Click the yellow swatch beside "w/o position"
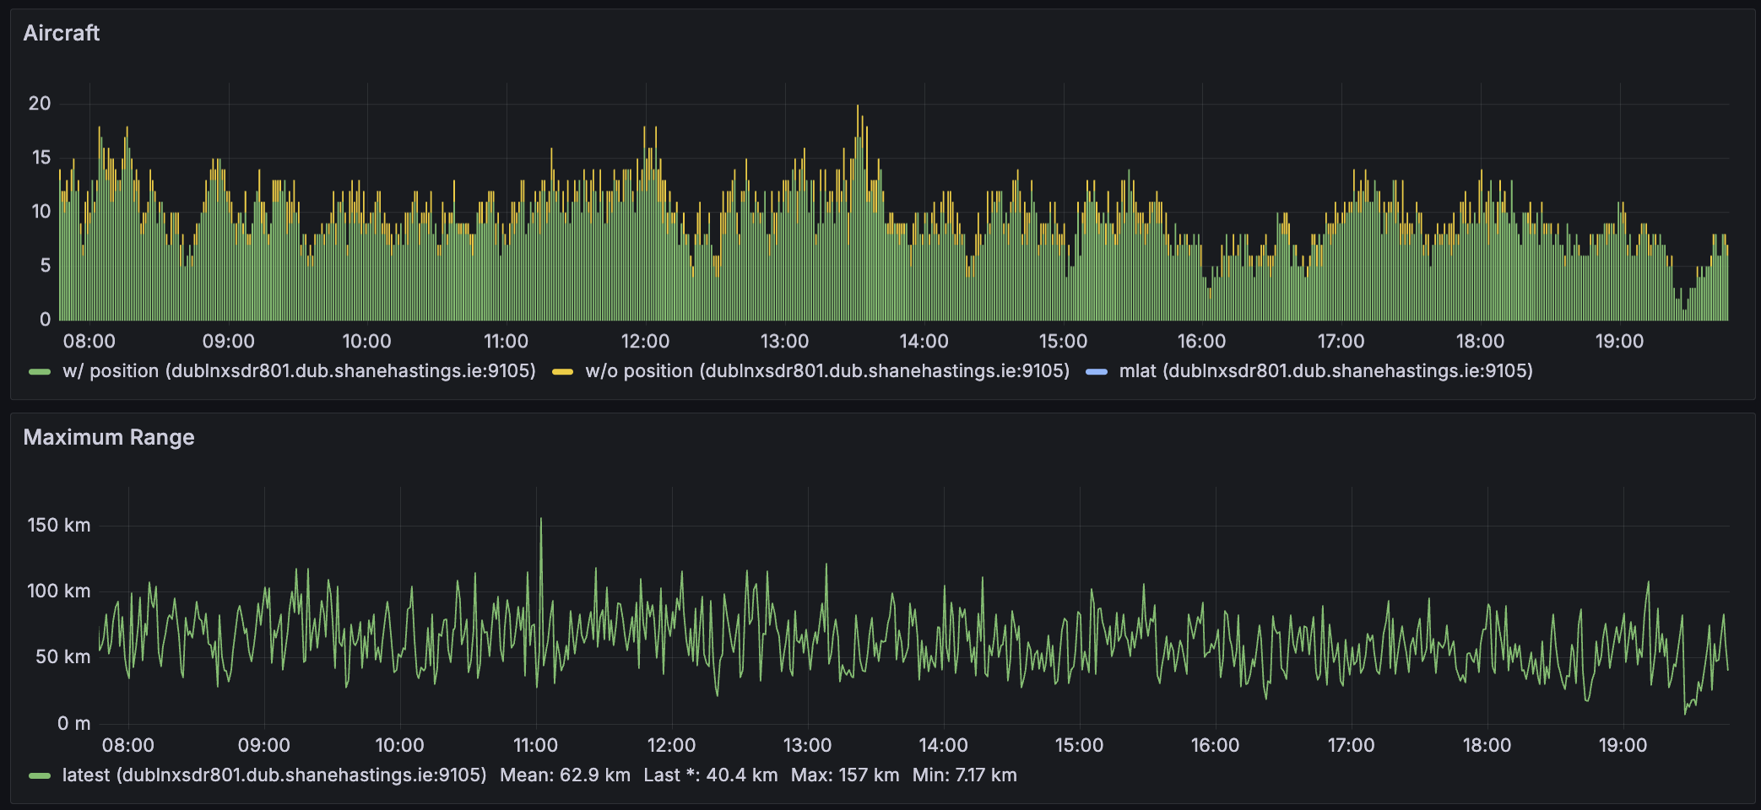This screenshot has height=810, width=1761. tap(561, 371)
